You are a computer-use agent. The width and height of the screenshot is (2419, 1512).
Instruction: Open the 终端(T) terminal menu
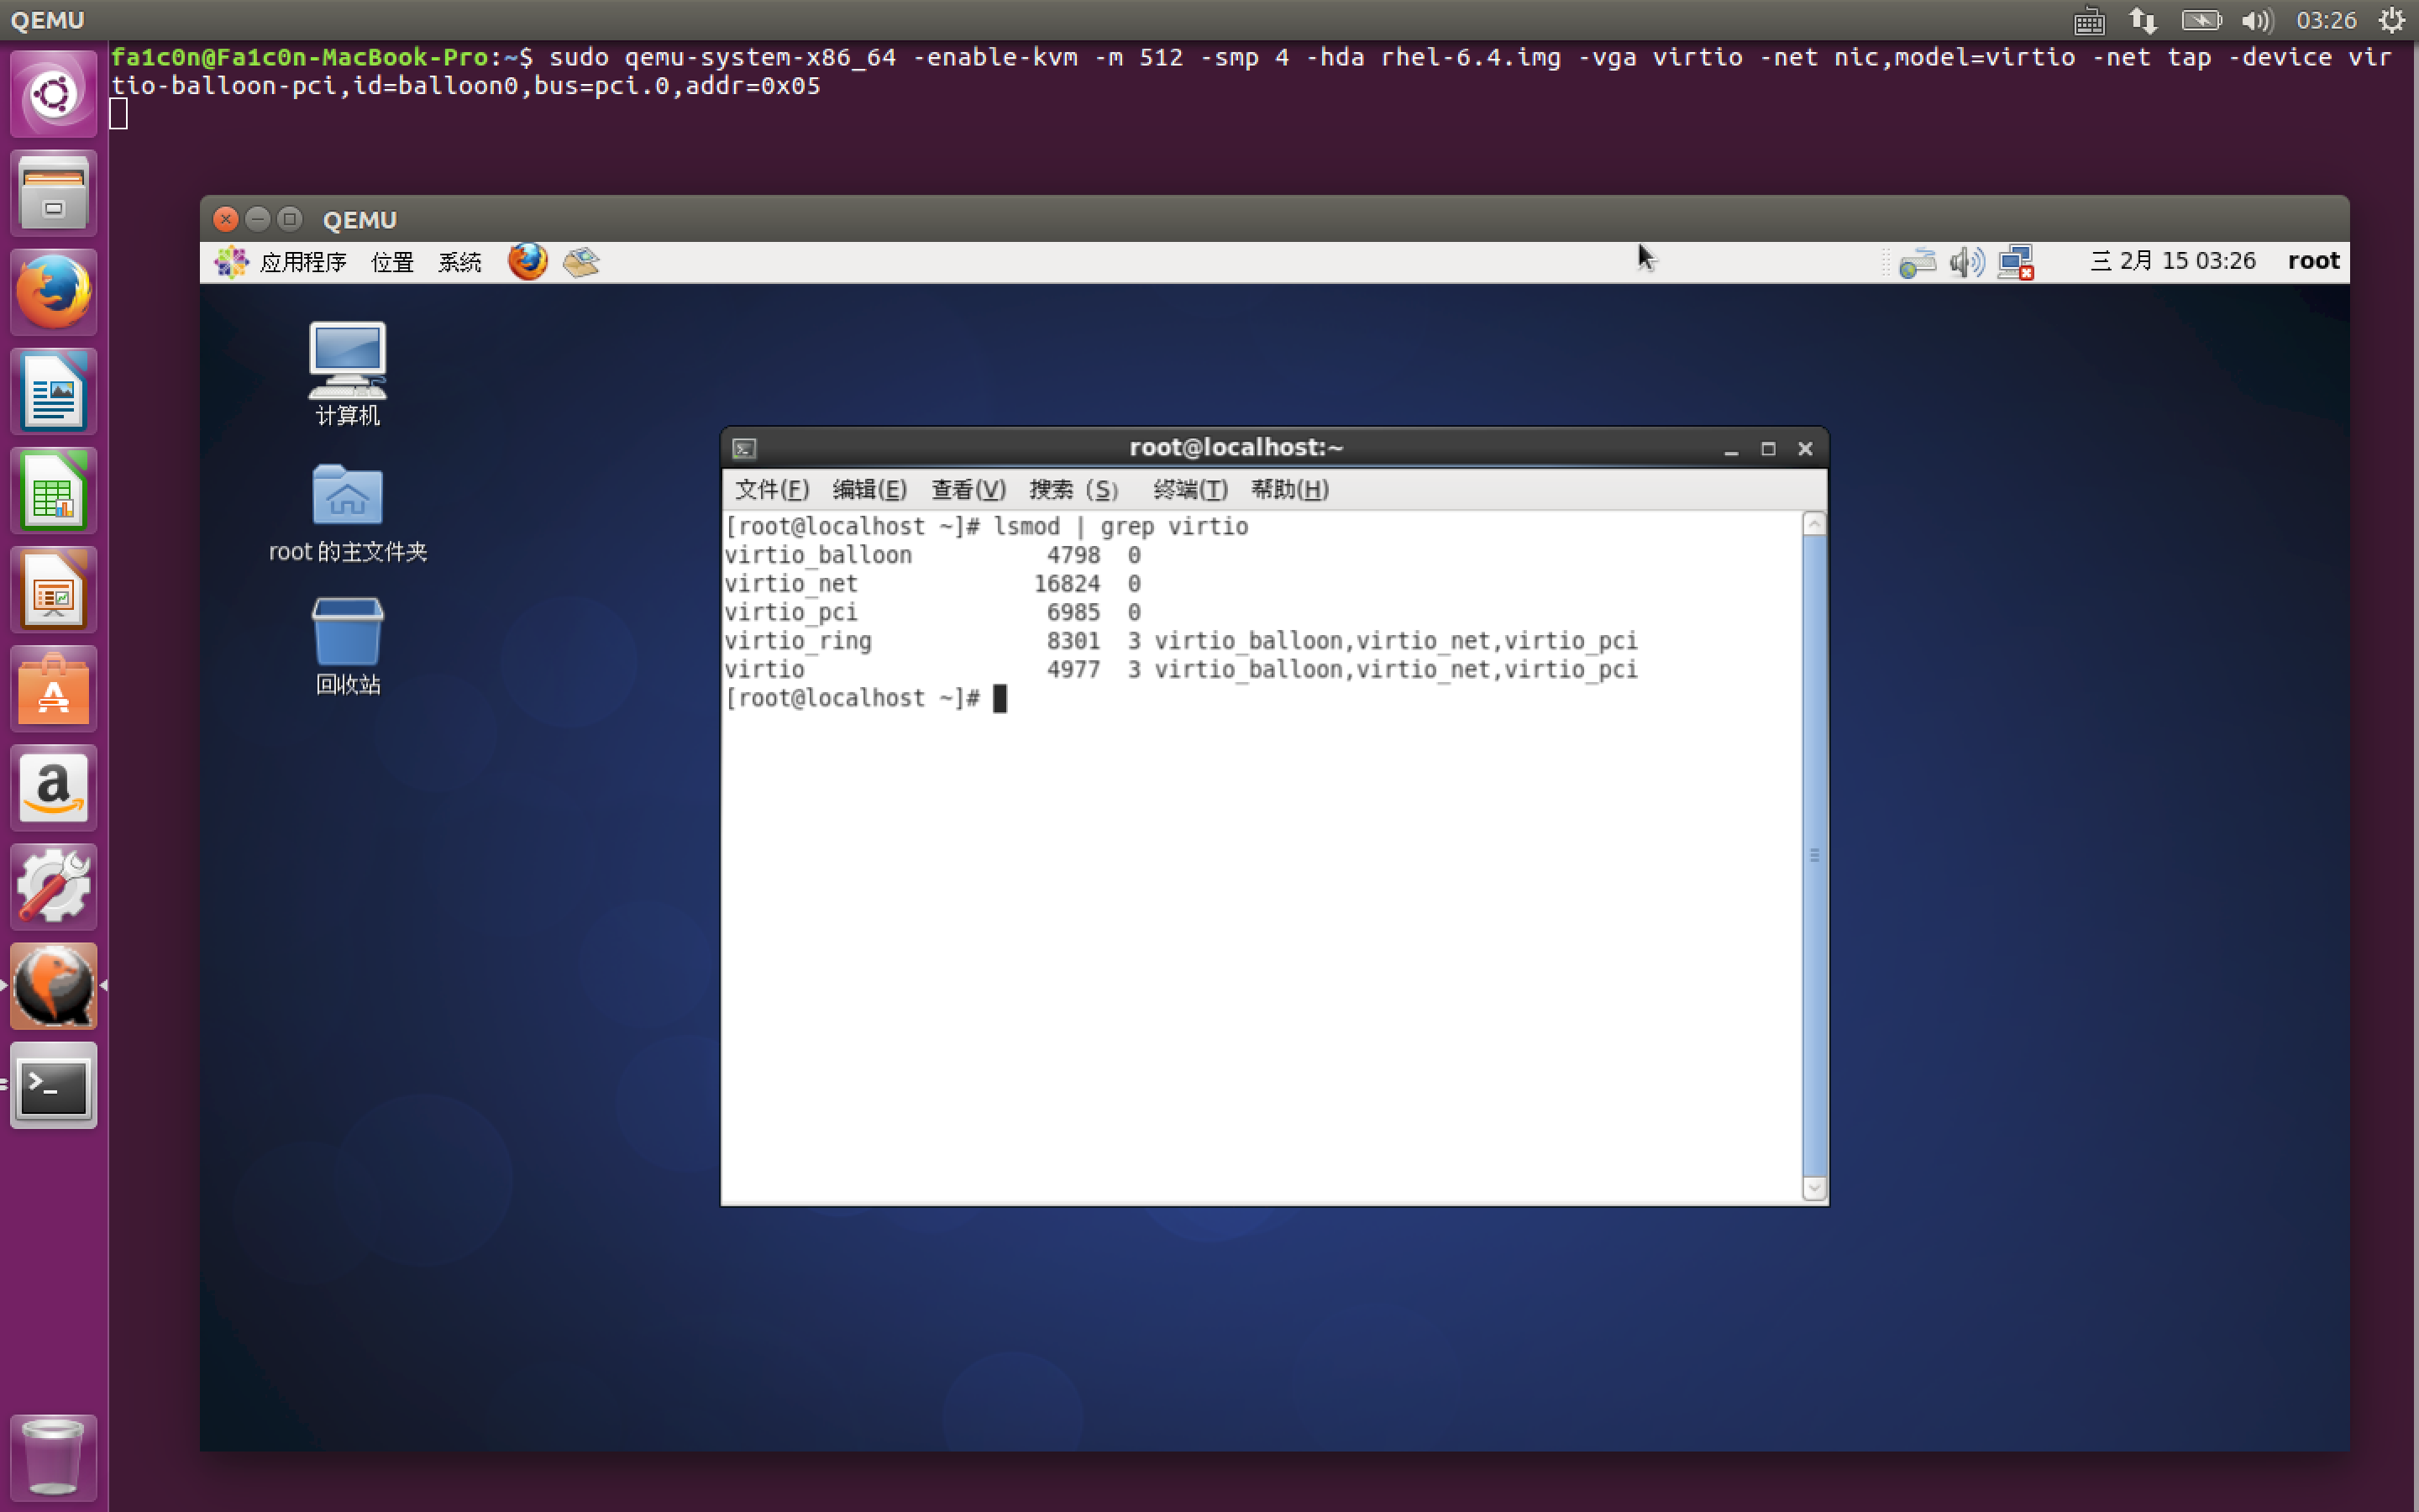tap(1189, 489)
